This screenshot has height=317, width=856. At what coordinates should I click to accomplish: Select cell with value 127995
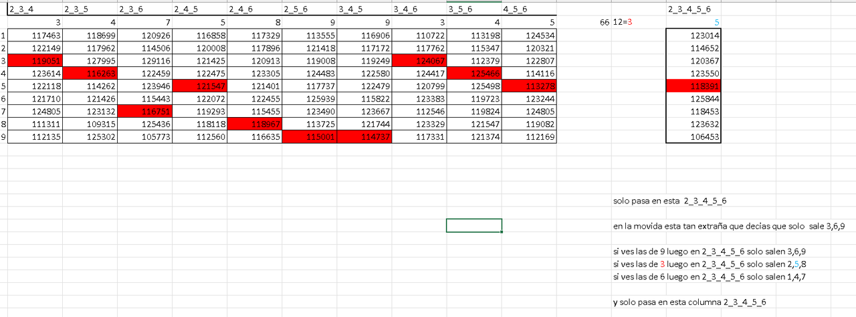(x=90, y=60)
